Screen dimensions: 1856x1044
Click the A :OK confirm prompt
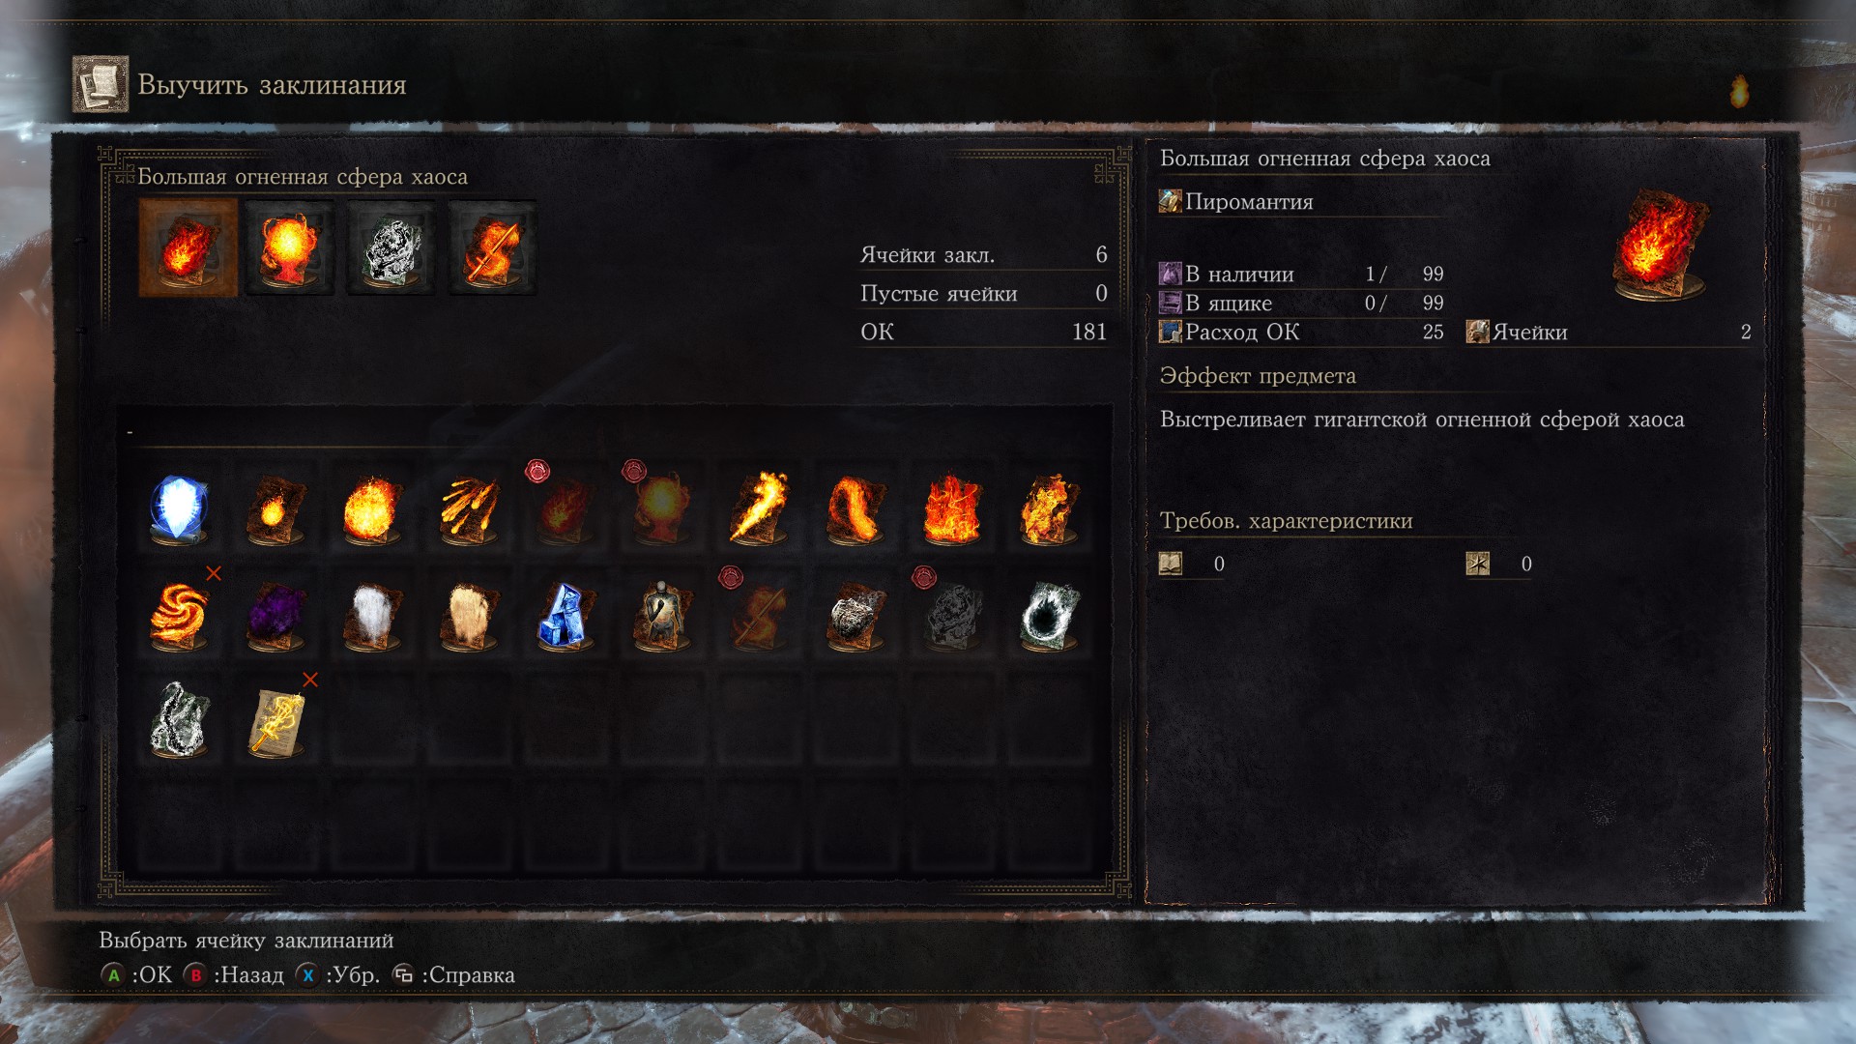pos(136,975)
